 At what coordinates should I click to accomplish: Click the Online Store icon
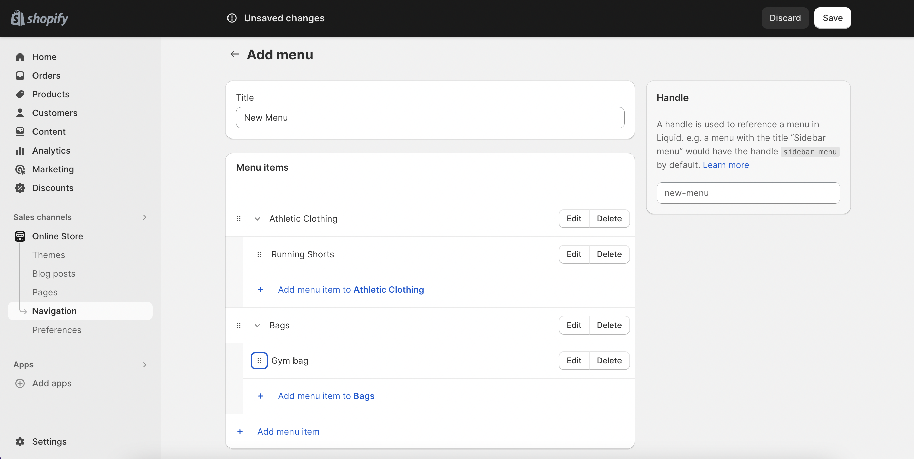tap(20, 236)
